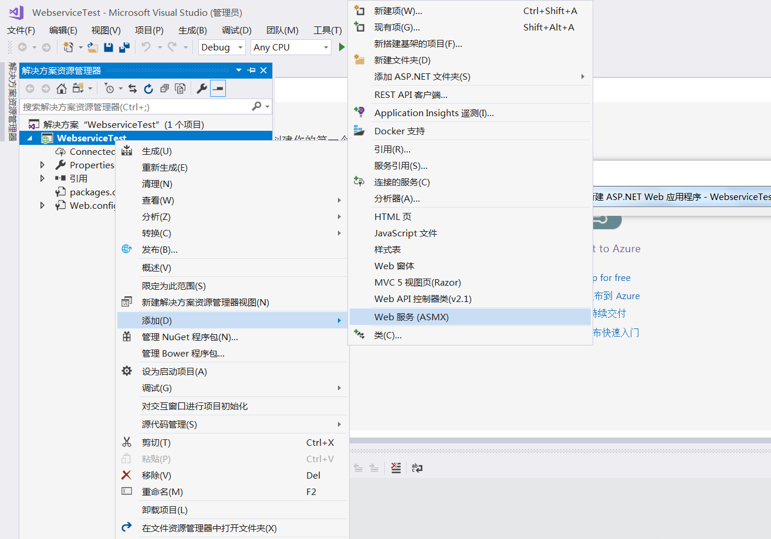This screenshot has height=539, width=771.
Task: Click the Solution Explorer auto-hide pin icon
Action: [252, 70]
